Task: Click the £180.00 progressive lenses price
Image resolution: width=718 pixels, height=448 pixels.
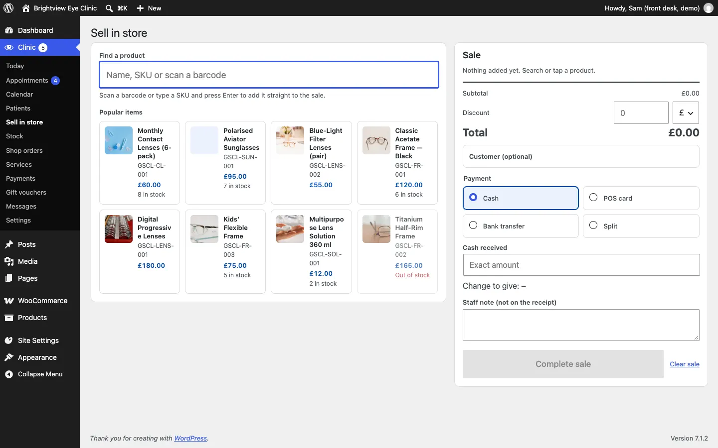Action: coord(152,266)
